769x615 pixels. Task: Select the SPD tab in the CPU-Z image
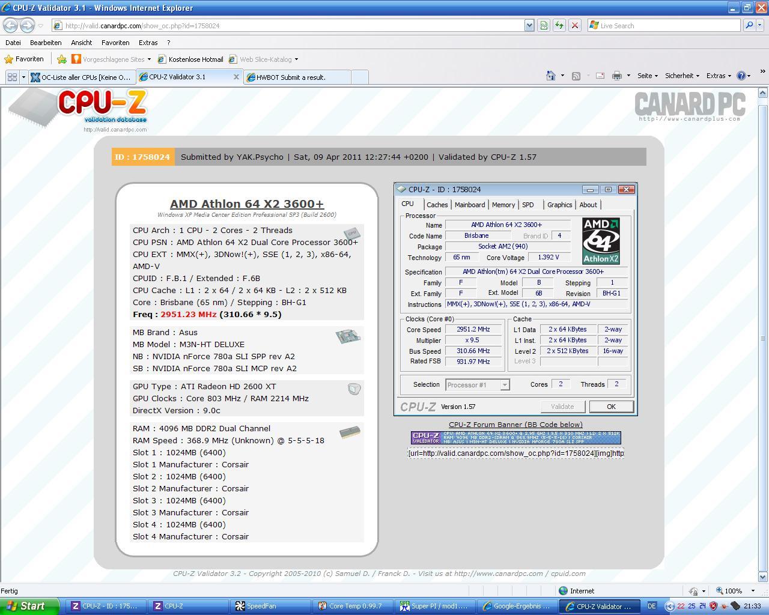coord(527,205)
